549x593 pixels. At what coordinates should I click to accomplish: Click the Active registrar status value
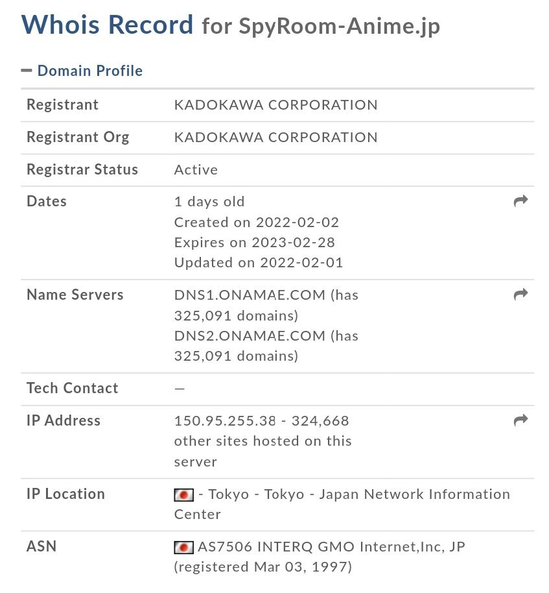(x=196, y=170)
